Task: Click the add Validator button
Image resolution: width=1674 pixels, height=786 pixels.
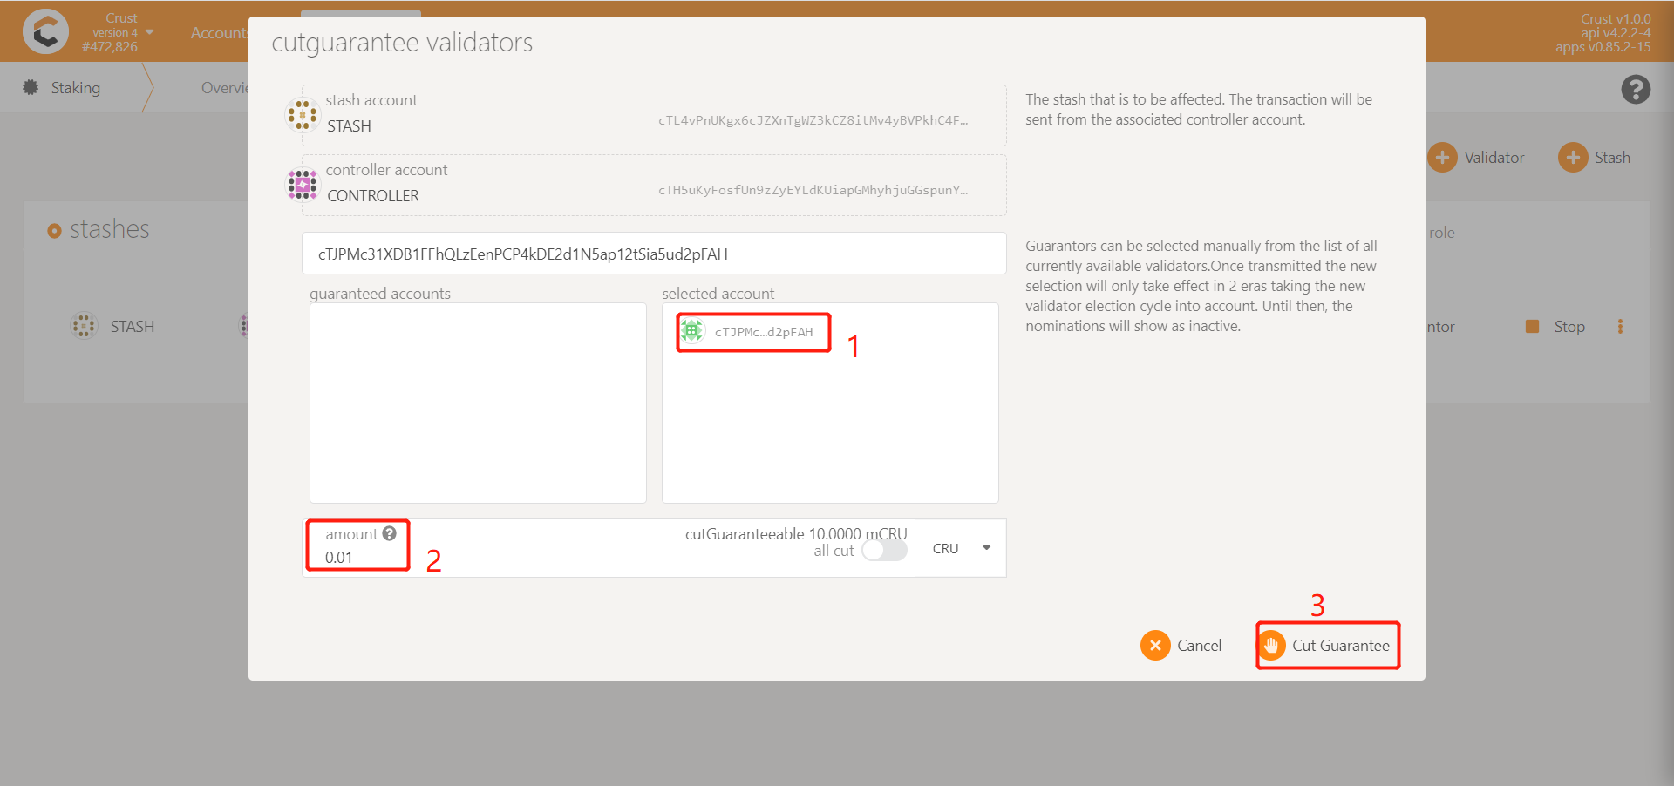Action: click(x=1476, y=158)
